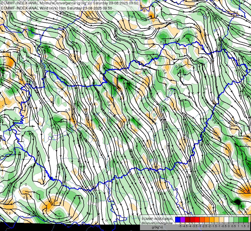Pick the amber swatch between -2 and -1.5

coord(212,219)
